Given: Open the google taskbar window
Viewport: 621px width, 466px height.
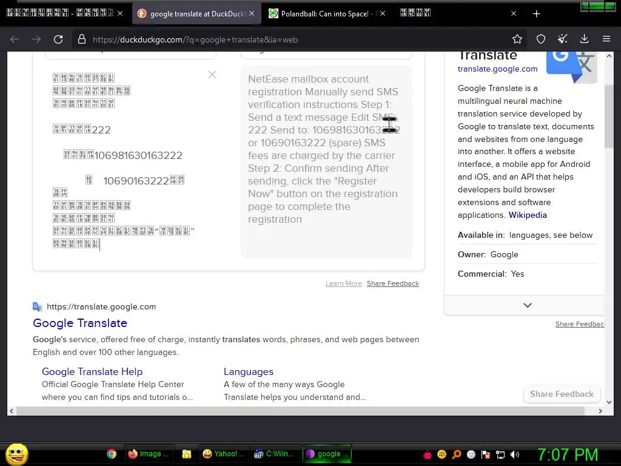Looking at the screenshot, I should tap(327, 454).
